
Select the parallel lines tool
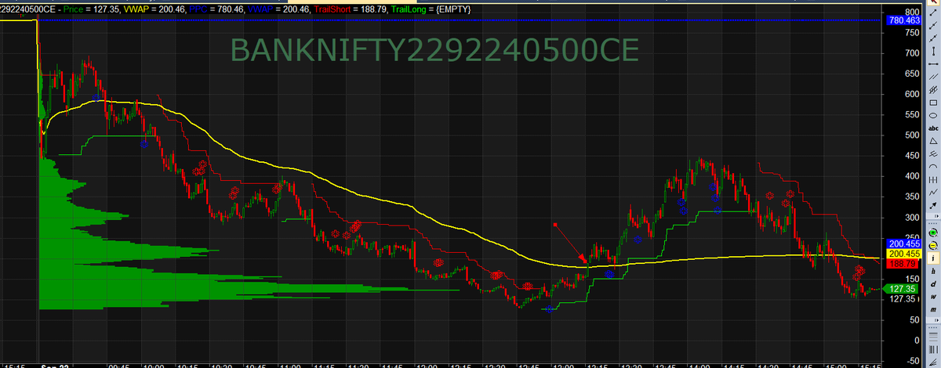tap(933, 78)
